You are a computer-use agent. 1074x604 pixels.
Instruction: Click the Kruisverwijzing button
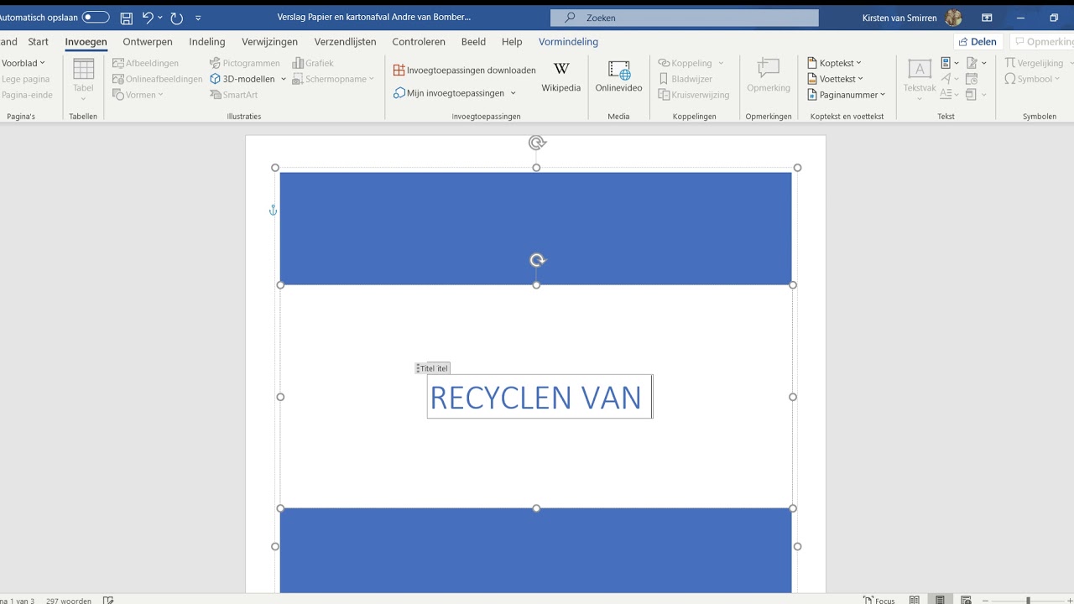tap(694, 95)
